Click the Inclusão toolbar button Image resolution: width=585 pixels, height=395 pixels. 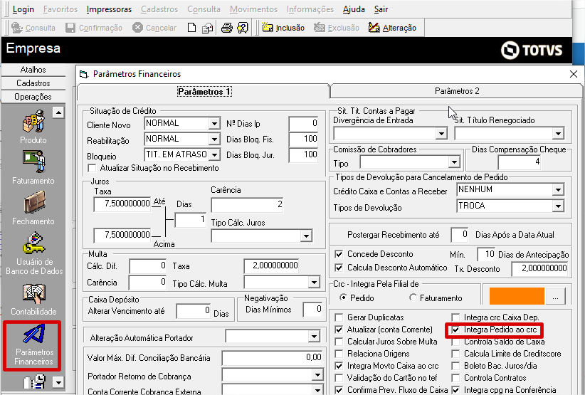point(283,28)
